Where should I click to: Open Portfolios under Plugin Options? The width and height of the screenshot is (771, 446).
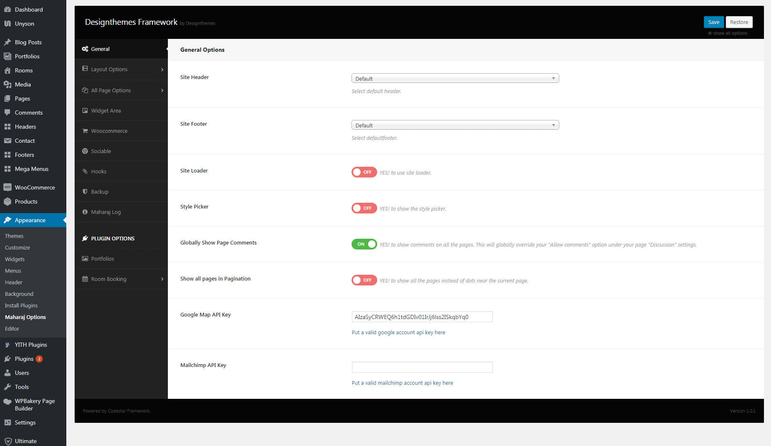[102, 259]
